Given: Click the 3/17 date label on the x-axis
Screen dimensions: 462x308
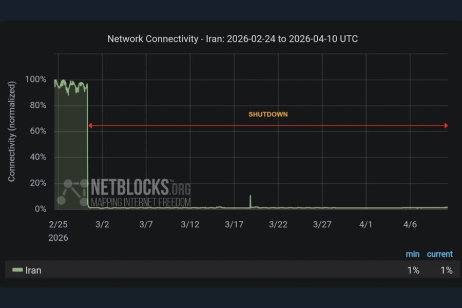Looking at the screenshot, I should click(234, 224).
